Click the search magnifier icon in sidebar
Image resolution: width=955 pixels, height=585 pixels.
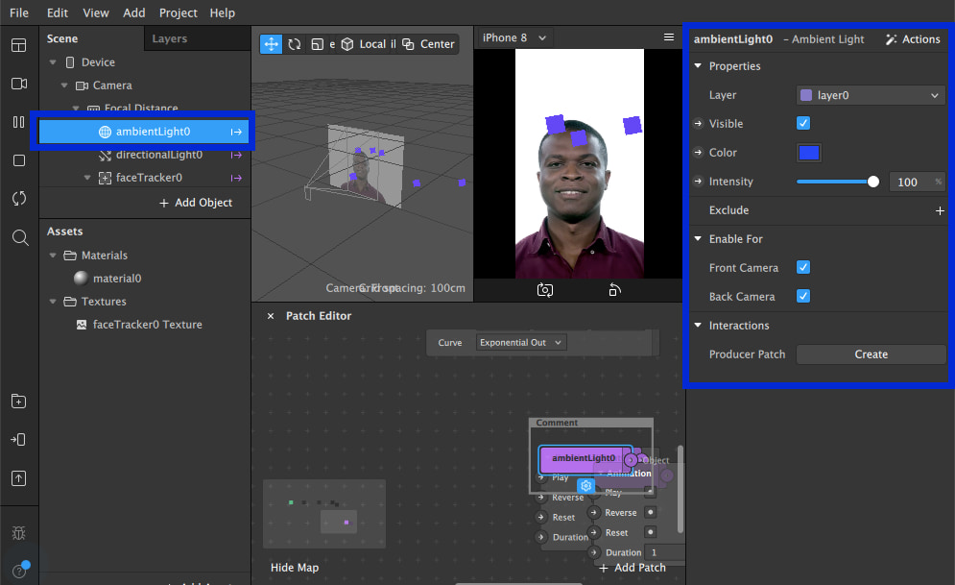point(19,237)
